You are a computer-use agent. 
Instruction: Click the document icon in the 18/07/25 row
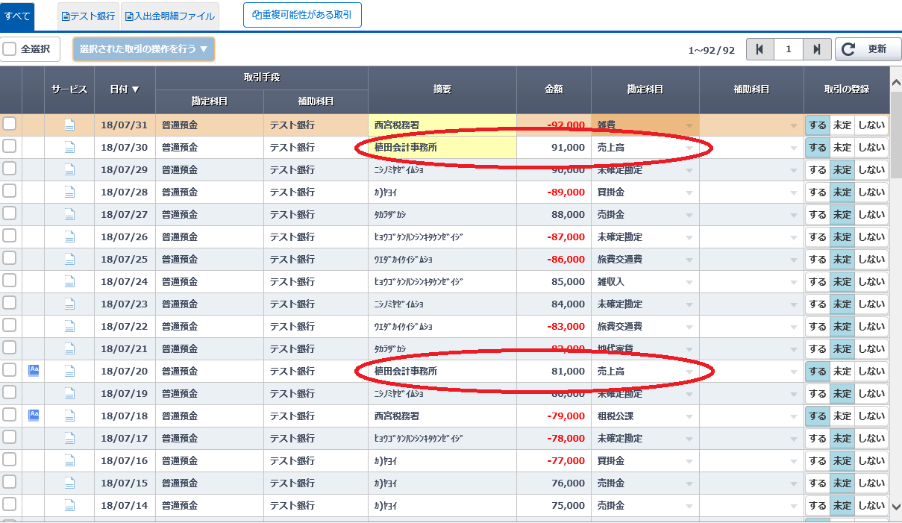[x=69, y=260]
